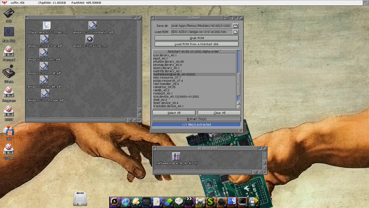
Task: Open the SD0 drive desktop icon
Action: (9, 14)
